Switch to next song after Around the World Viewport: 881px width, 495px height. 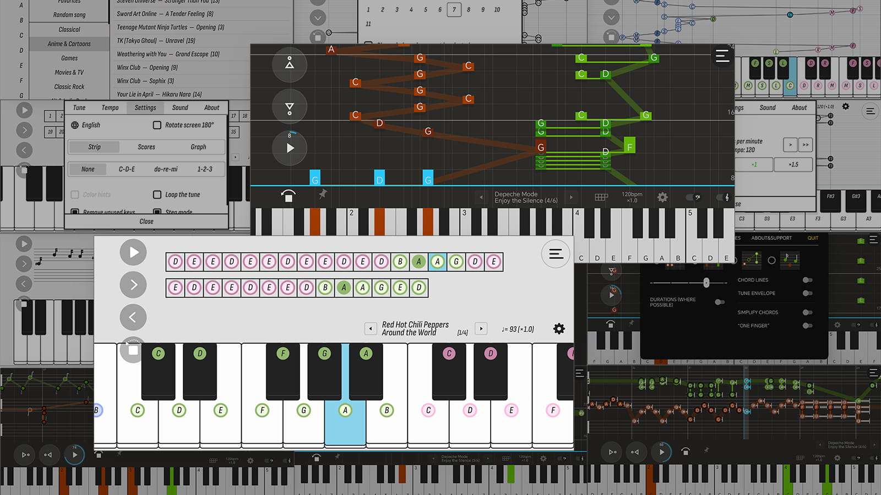tap(481, 329)
